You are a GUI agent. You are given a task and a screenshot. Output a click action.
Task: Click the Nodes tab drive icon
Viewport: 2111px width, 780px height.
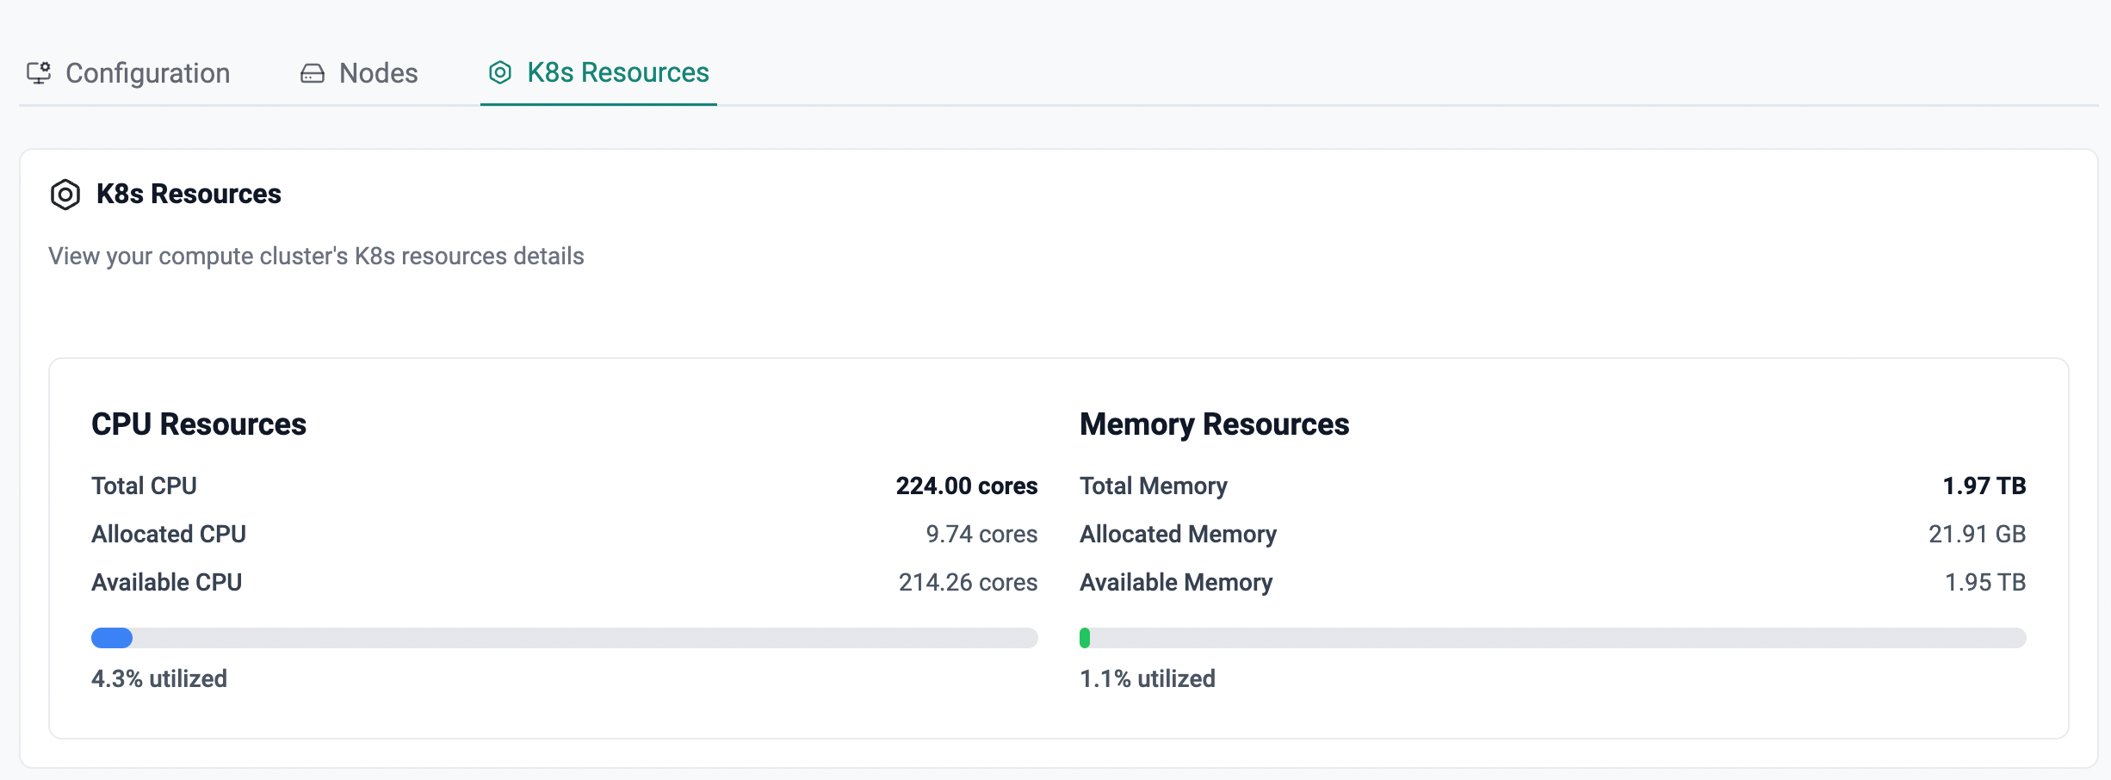coord(312,74)
